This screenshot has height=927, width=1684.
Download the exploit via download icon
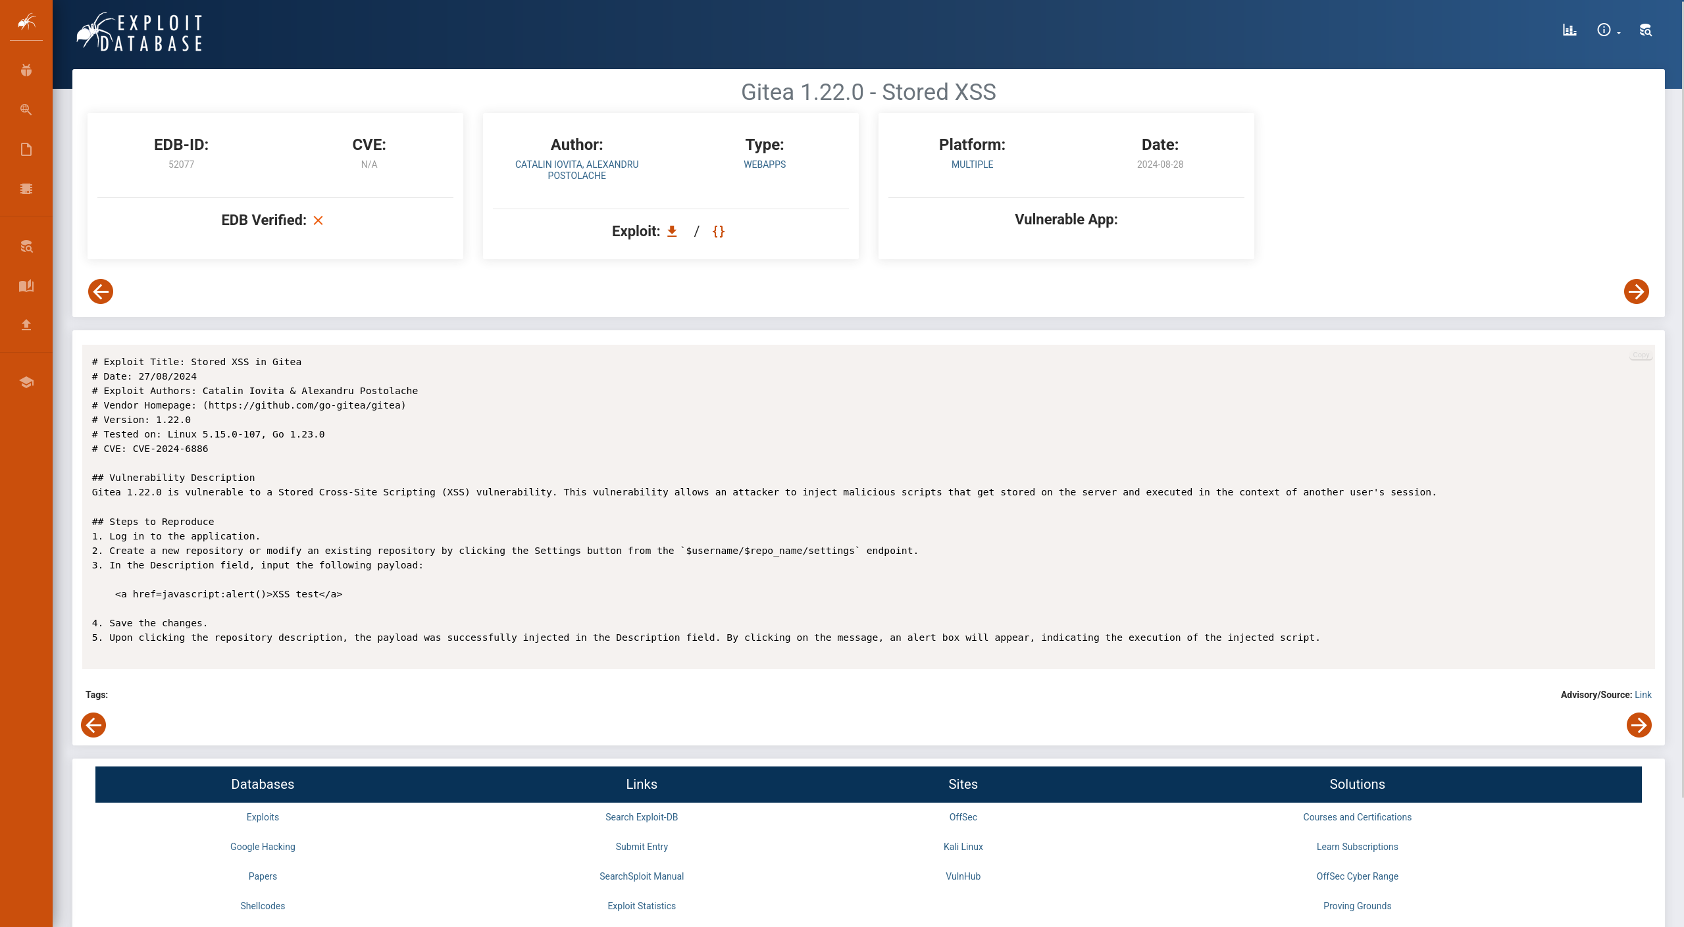pyautogui.click(x=672, y=231)
